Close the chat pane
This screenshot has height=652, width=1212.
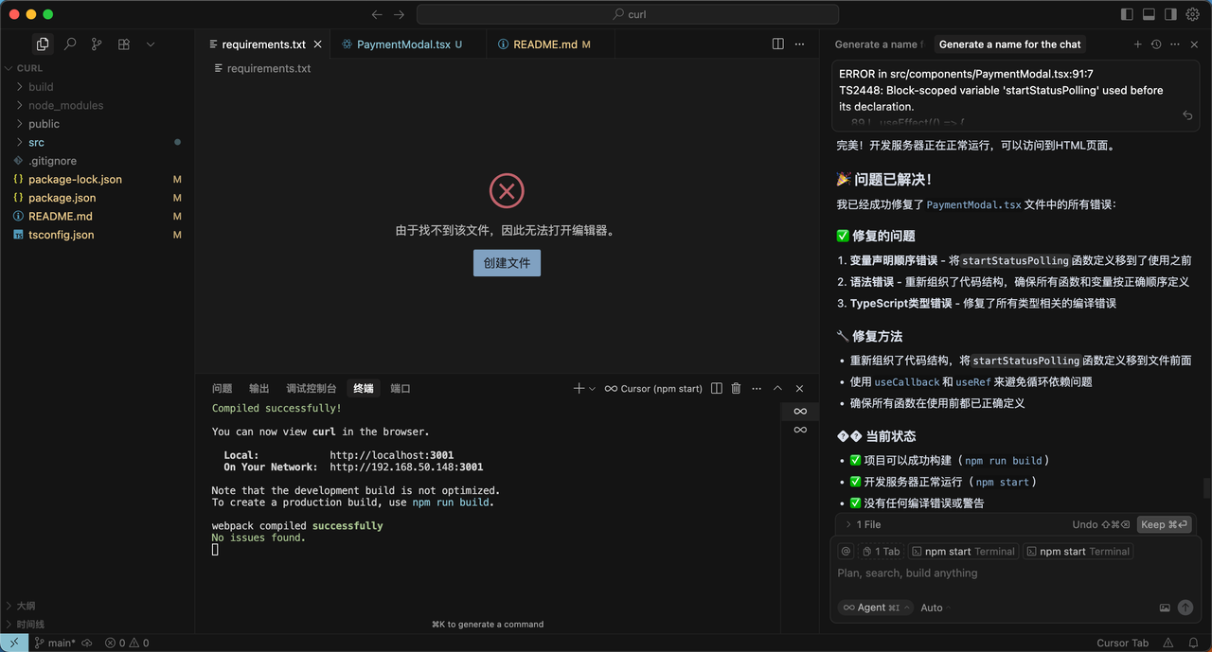(1195, 44)
